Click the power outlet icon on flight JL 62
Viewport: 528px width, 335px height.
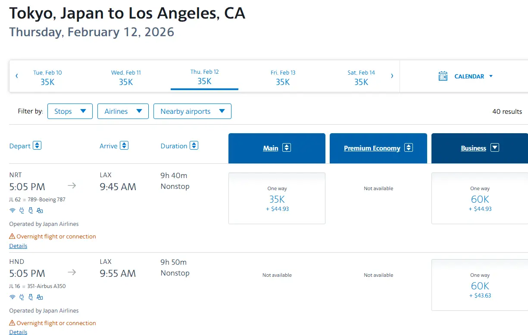tap(22, 210)
